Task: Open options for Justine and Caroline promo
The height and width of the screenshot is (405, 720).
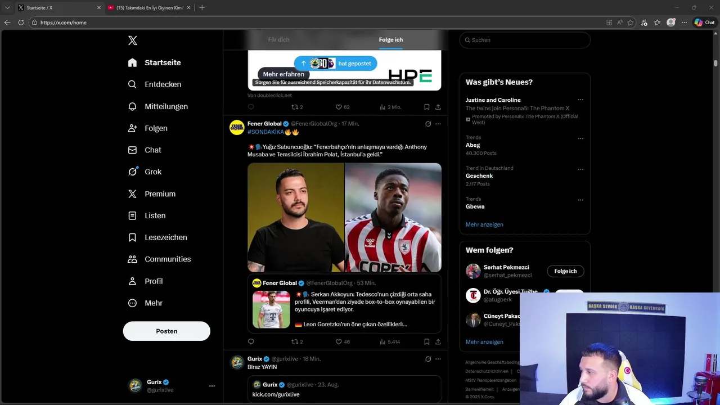Action: coord(580,100)
